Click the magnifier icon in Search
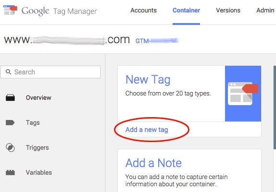 click(8, 72)
